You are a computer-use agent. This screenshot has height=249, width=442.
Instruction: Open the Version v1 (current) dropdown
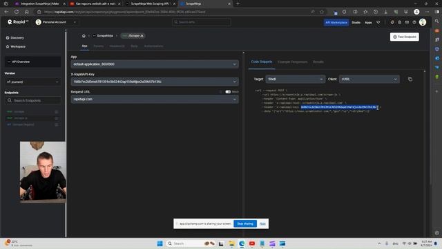32,82
